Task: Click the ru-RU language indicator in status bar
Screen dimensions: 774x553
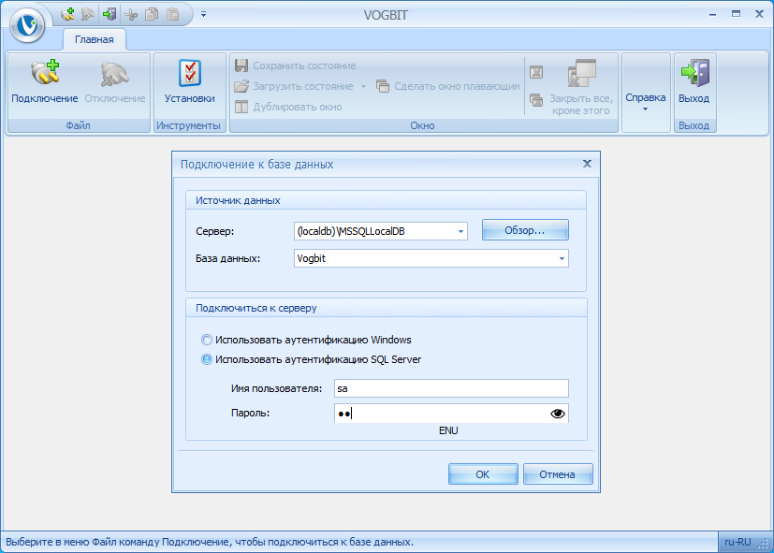Action: (x=737, y=542)
